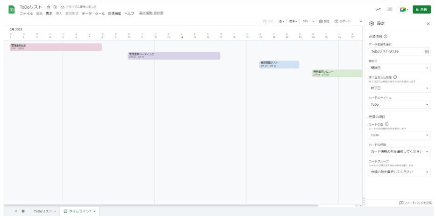436x218 pixels.
Task: Click the data range grid selector icon
Action: pos(426,52)
